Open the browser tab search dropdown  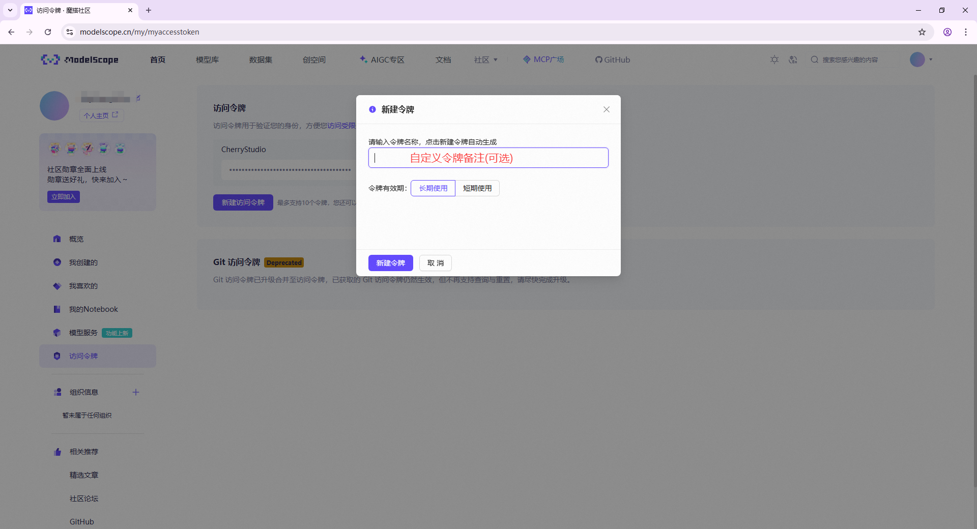click(x=10, y=10)
